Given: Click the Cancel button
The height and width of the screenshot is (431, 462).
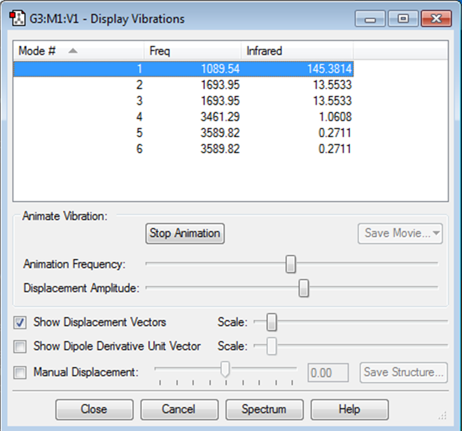Looking at the screenshot, I should pyautogui.click(x=179, y=409).
